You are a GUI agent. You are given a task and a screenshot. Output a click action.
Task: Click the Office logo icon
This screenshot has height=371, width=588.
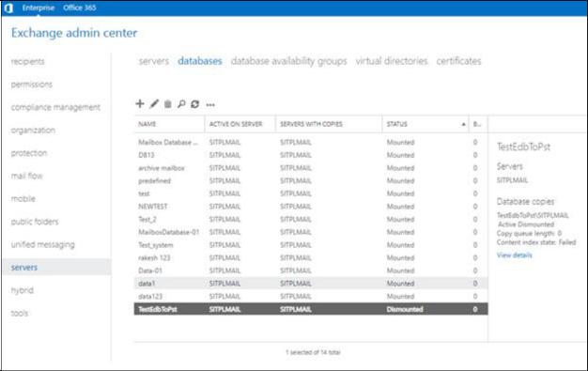[x=8, y=8]
